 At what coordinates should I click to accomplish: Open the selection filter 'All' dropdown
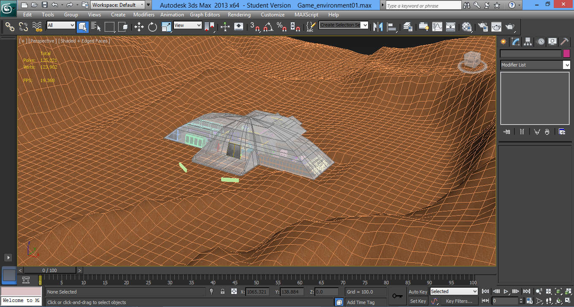61,25
